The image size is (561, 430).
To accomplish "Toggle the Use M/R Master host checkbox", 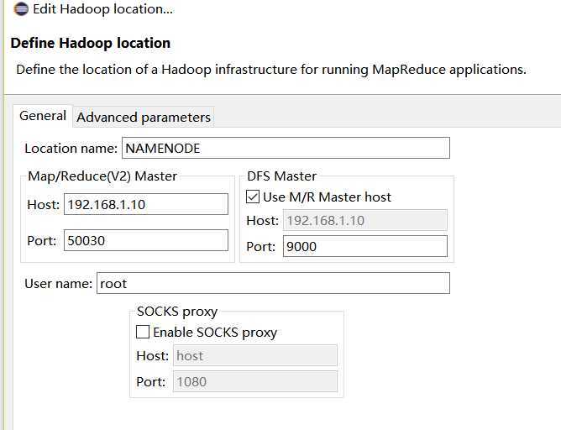I will pyautogui.click(x=253, y=197).
